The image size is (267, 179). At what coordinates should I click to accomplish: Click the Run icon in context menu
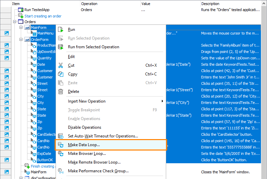(x=61, y=29)
